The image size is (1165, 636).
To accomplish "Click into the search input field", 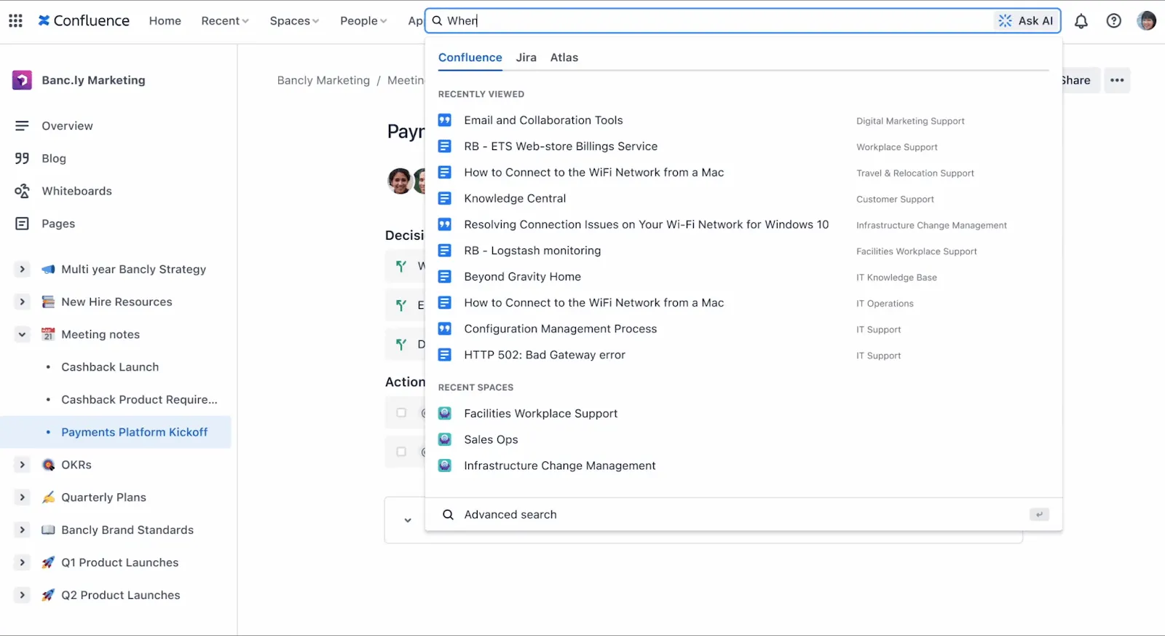I will point(717,20).
